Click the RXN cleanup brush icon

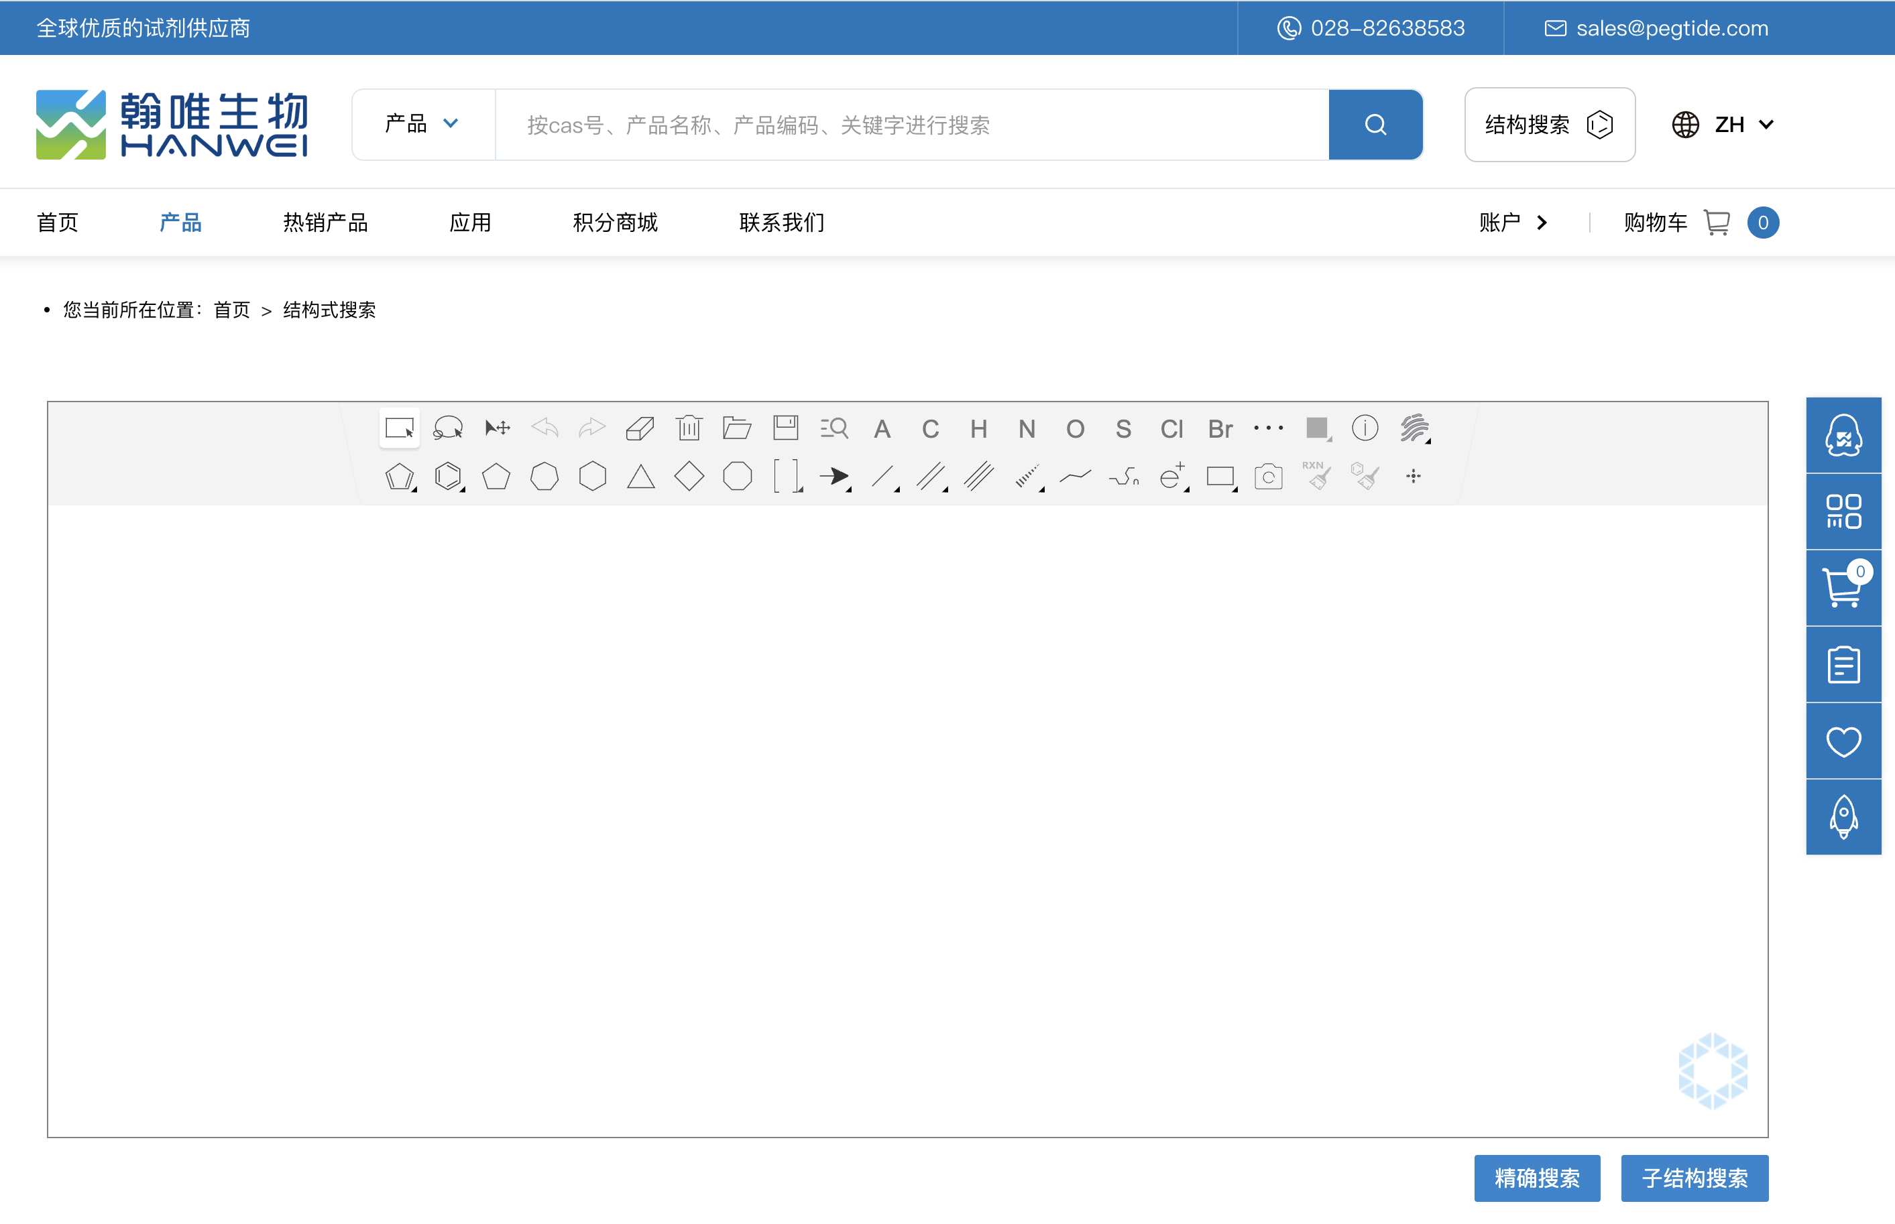pos(1317,476)
